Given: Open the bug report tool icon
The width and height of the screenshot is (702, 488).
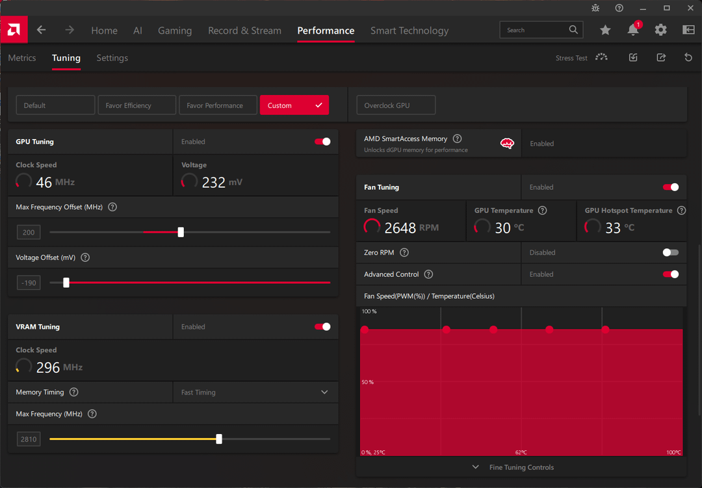Looking at the screenshot, I should (595, 8).
